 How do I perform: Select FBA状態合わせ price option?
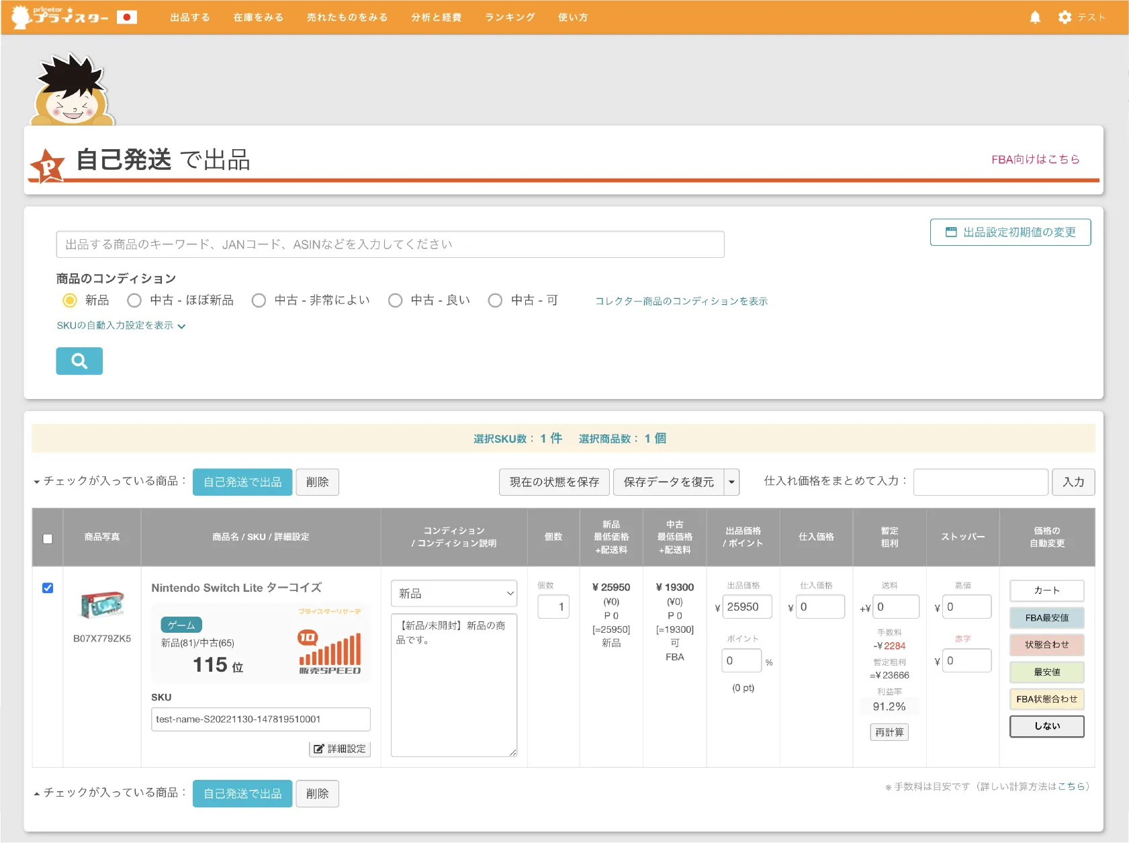[x=1046, y=699]
